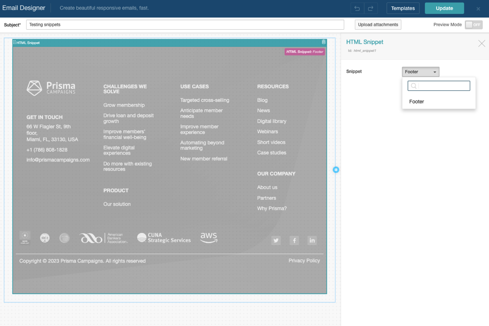Click Do more with existing resources link
The image size is (489, 326).
(128, 166)
